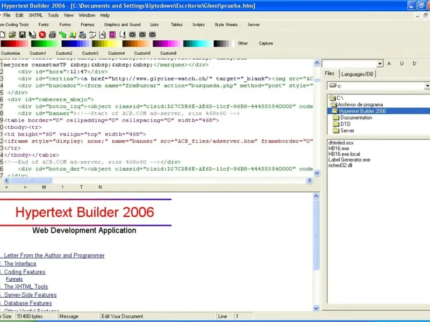This screenshot has width=430, height=322.
Task: Select the Documentation folder
Action: pyautogui.click(x=356, y=118)
